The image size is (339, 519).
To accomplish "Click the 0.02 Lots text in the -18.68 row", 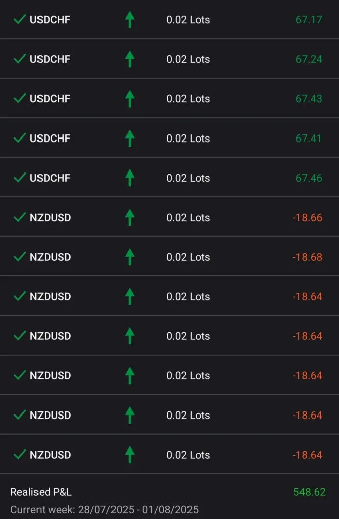I will click(x=188, y=257).
